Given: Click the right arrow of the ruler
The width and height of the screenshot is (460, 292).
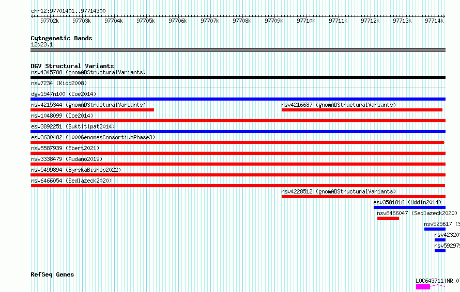Looking at the screenshot, I should click(444, 16).
